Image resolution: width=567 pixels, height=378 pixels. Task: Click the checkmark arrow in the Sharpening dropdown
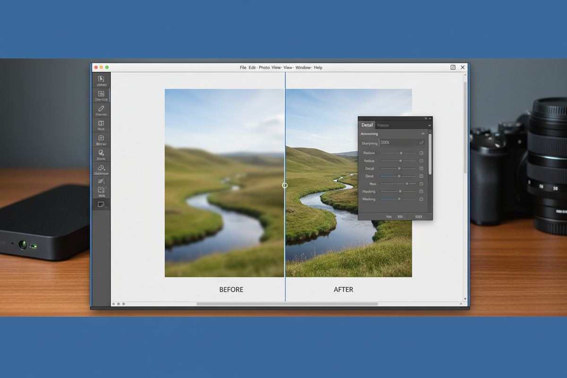pos(421,143)
